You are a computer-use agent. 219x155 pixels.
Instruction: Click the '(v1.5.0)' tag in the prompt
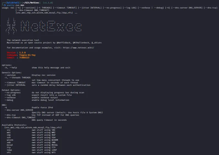pos(48,3)
